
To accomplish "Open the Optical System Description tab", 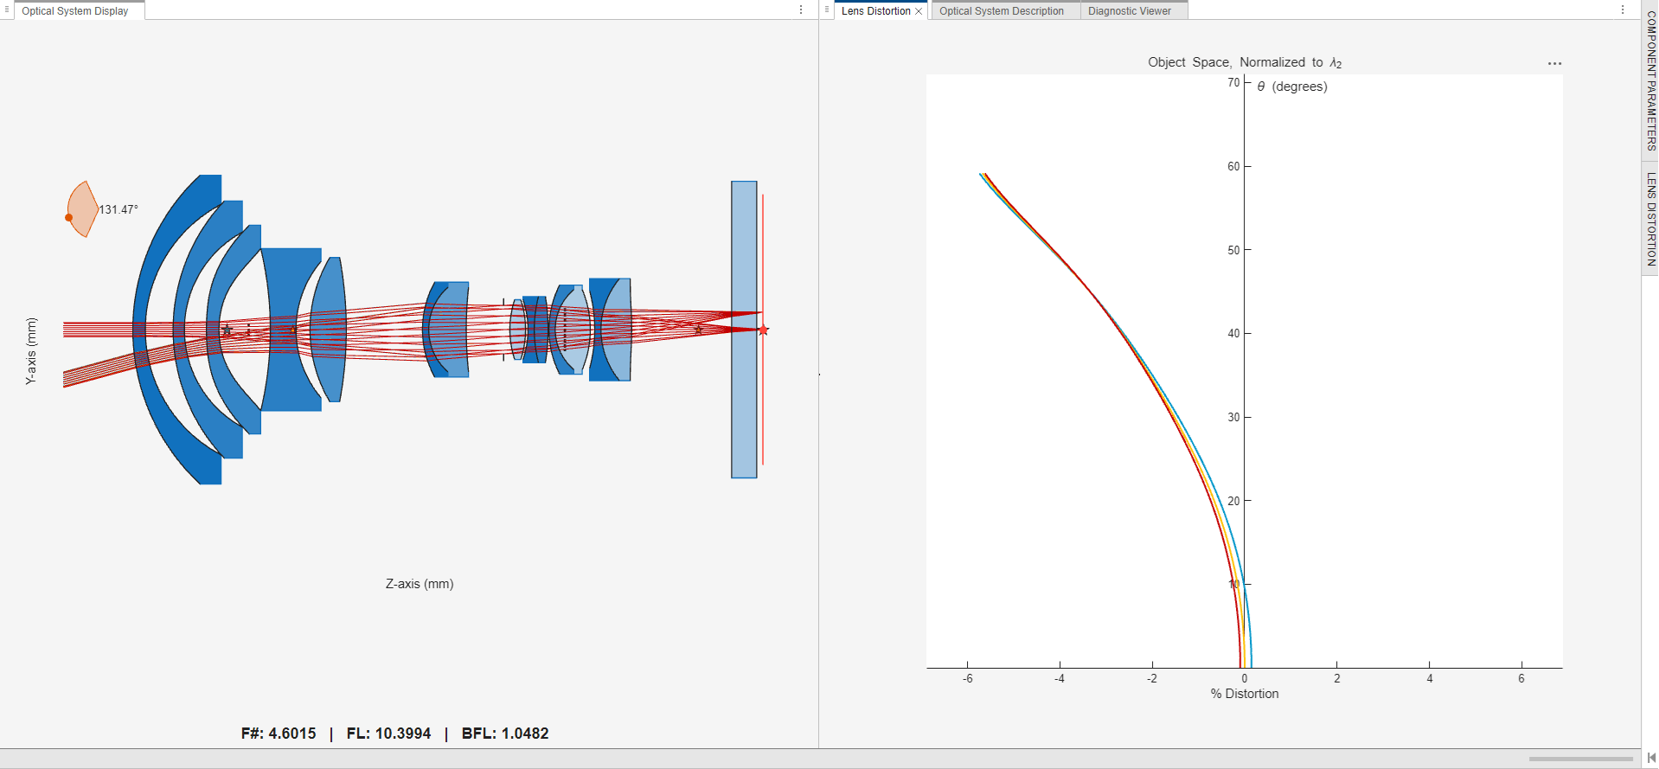I will [x=1002, y=11].
